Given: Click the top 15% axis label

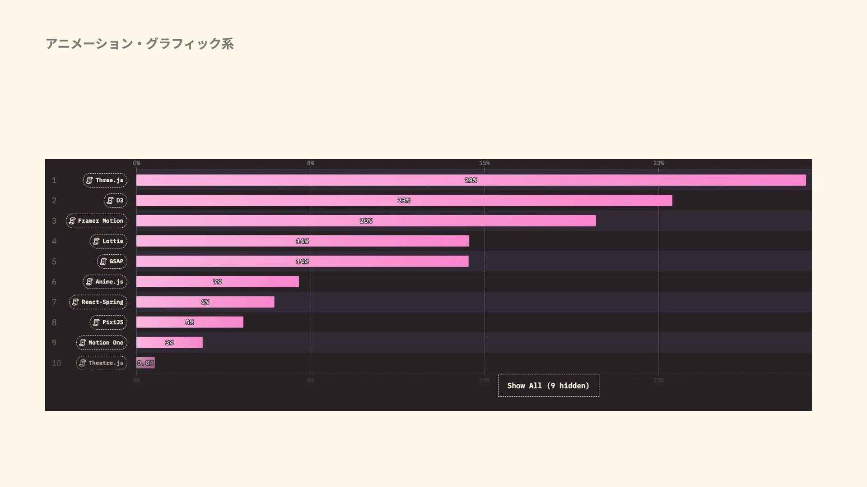Looking at the screenshot, I should coord(485,163).
